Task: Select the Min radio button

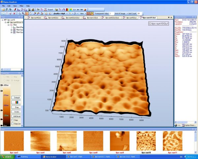Action: [5, 77]
